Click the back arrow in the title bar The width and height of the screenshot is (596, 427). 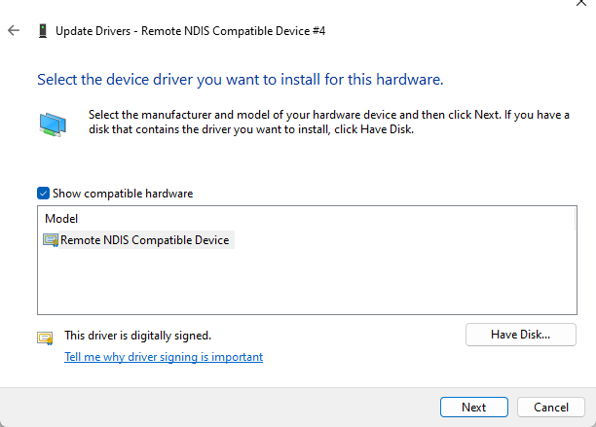point(14,31)
